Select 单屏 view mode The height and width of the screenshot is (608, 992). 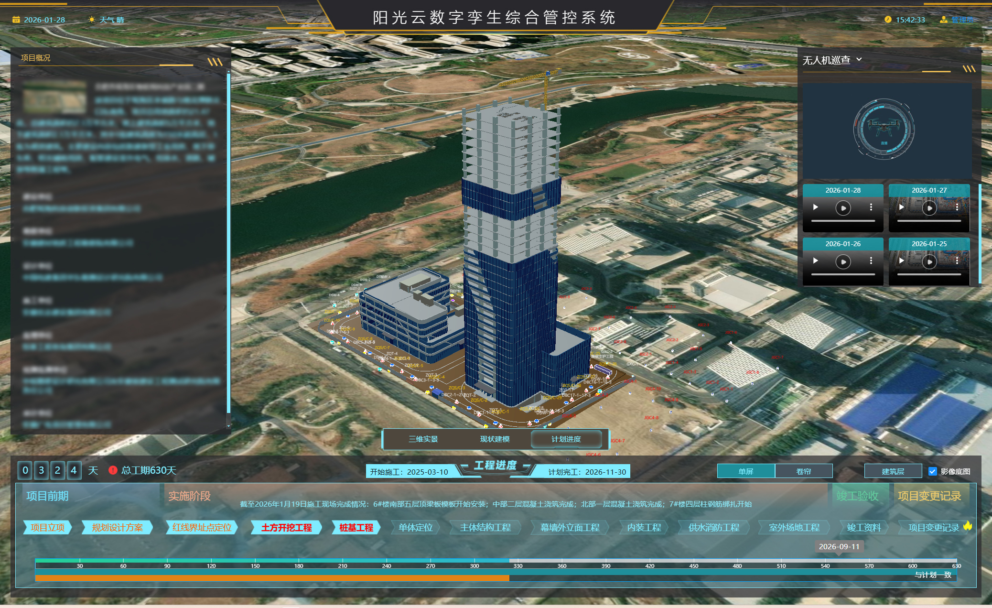[746, 471]
